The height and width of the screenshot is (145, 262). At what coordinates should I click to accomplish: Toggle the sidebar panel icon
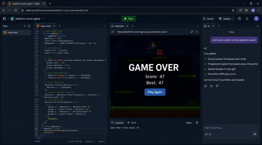click(x=5, y=19)
